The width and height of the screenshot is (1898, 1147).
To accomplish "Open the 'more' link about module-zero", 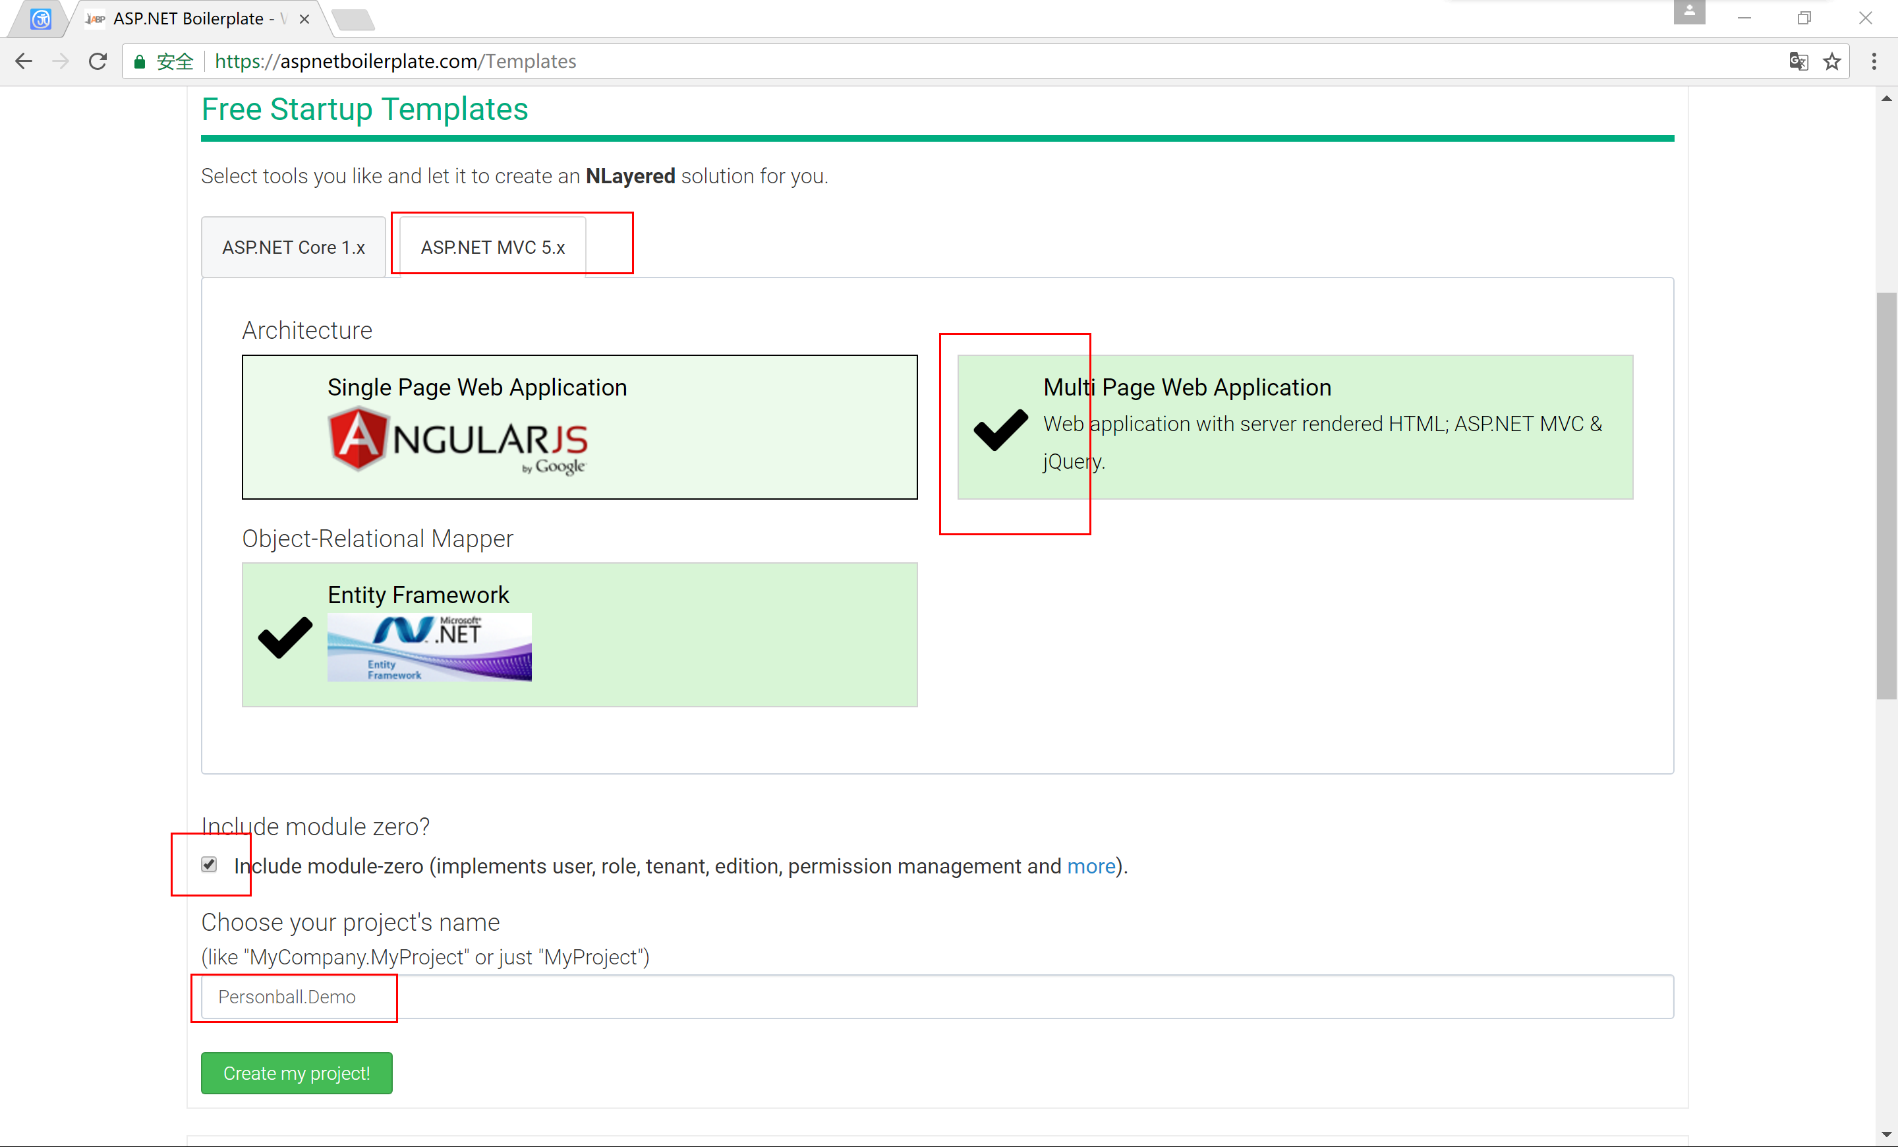I will click(1091, 866).
